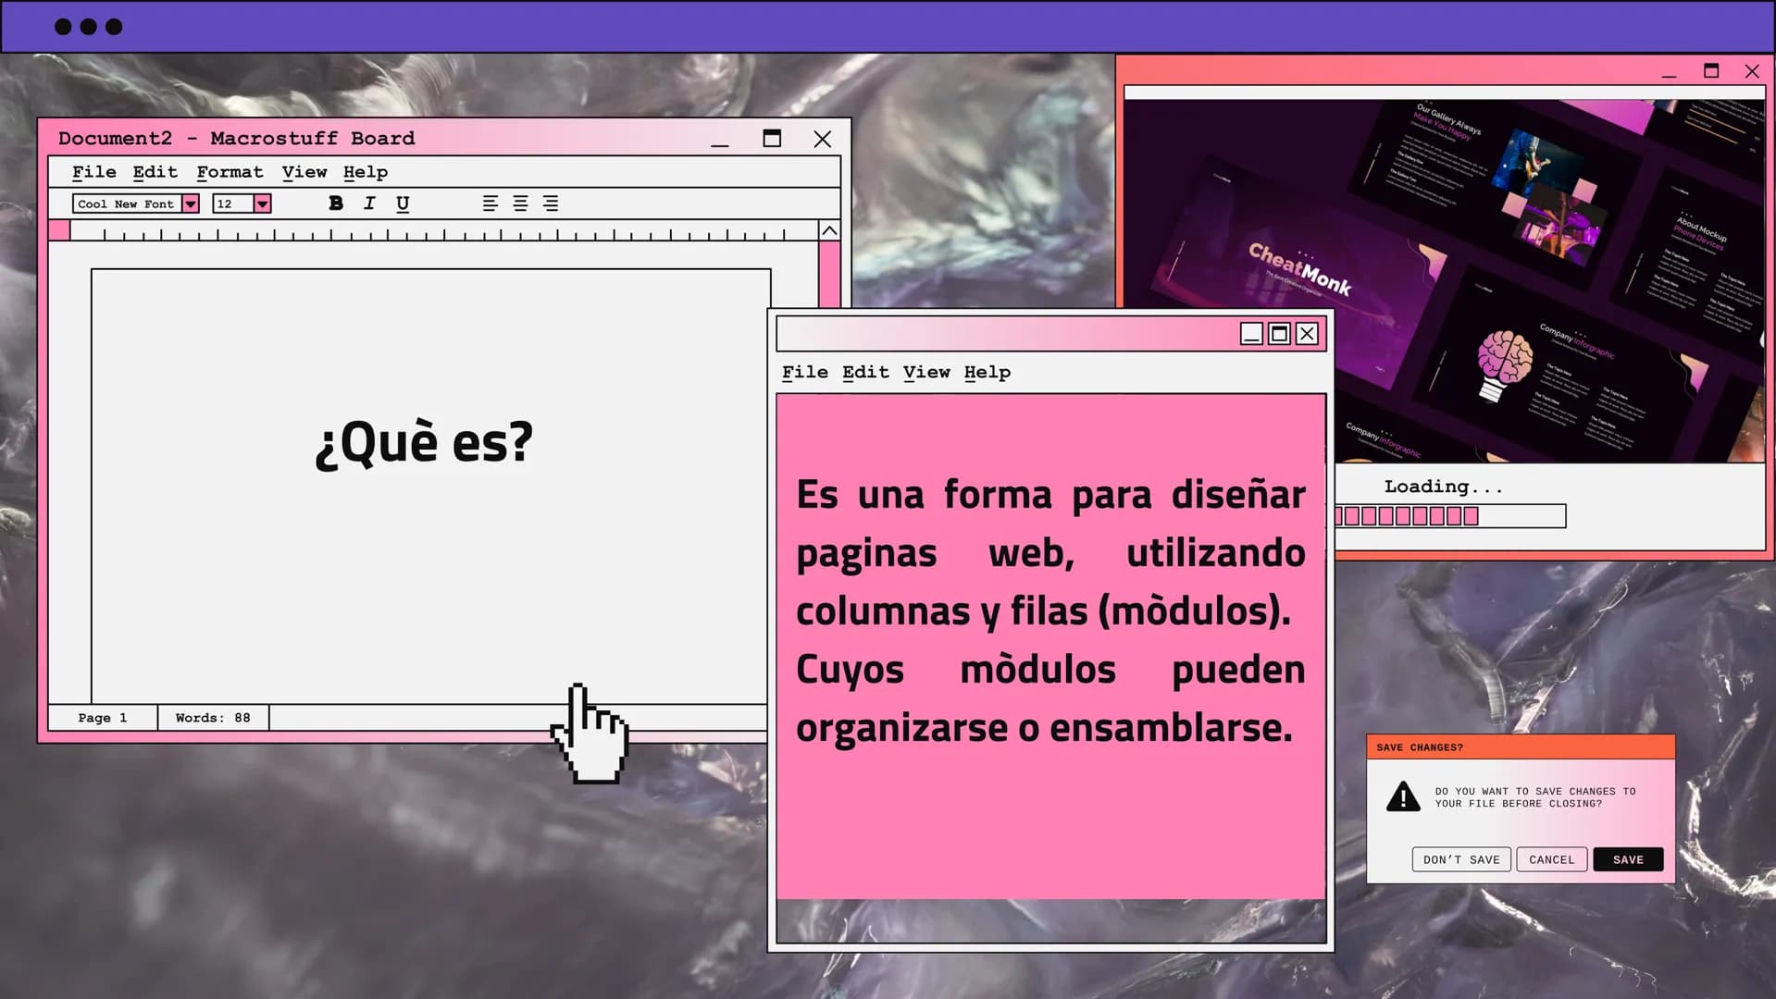Open Help menu in Macrostuff Board window

366,173
